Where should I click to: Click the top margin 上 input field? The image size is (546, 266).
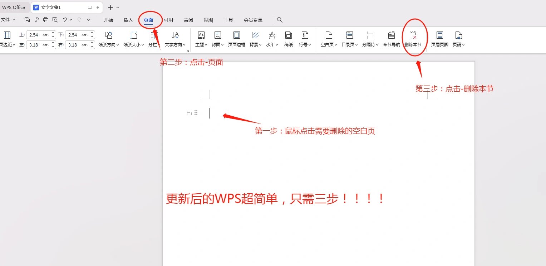coord(38,35)
